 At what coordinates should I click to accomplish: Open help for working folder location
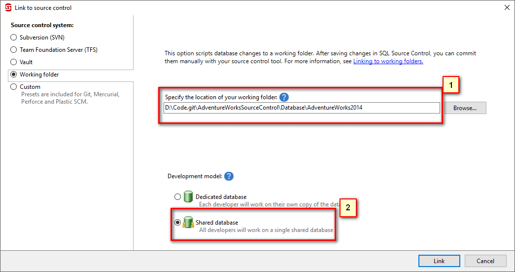(x=284, y=97)
